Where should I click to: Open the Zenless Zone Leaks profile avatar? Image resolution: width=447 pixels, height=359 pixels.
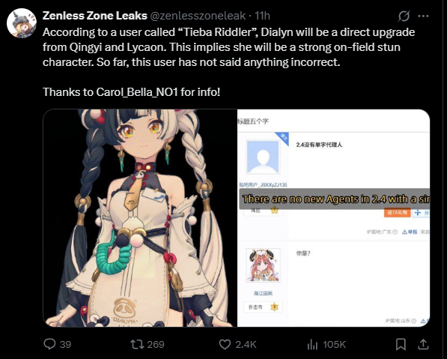click(22, 23)
